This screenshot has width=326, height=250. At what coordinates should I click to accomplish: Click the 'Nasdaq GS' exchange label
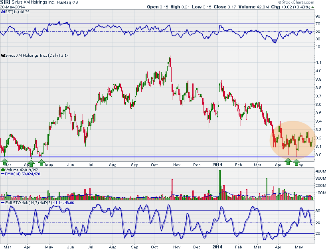pos(67,2)
